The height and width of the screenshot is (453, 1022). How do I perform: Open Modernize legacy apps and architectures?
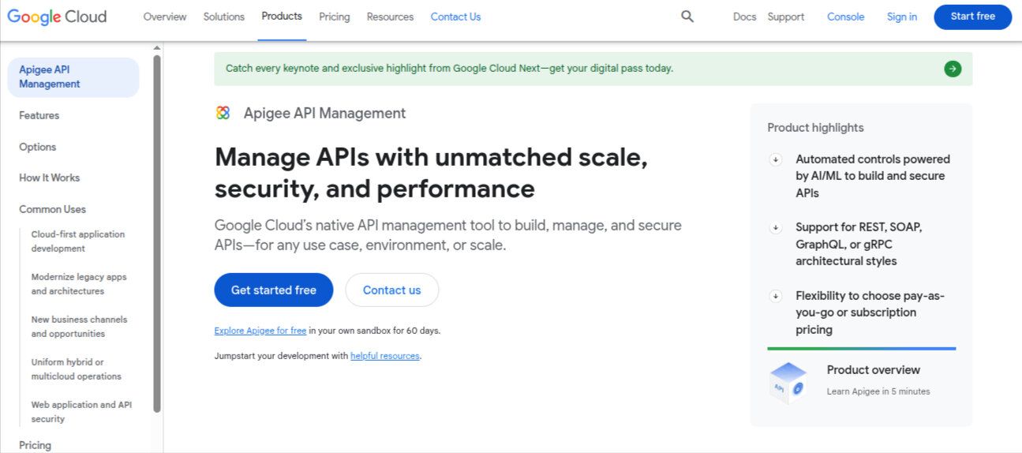click(79, 284)
